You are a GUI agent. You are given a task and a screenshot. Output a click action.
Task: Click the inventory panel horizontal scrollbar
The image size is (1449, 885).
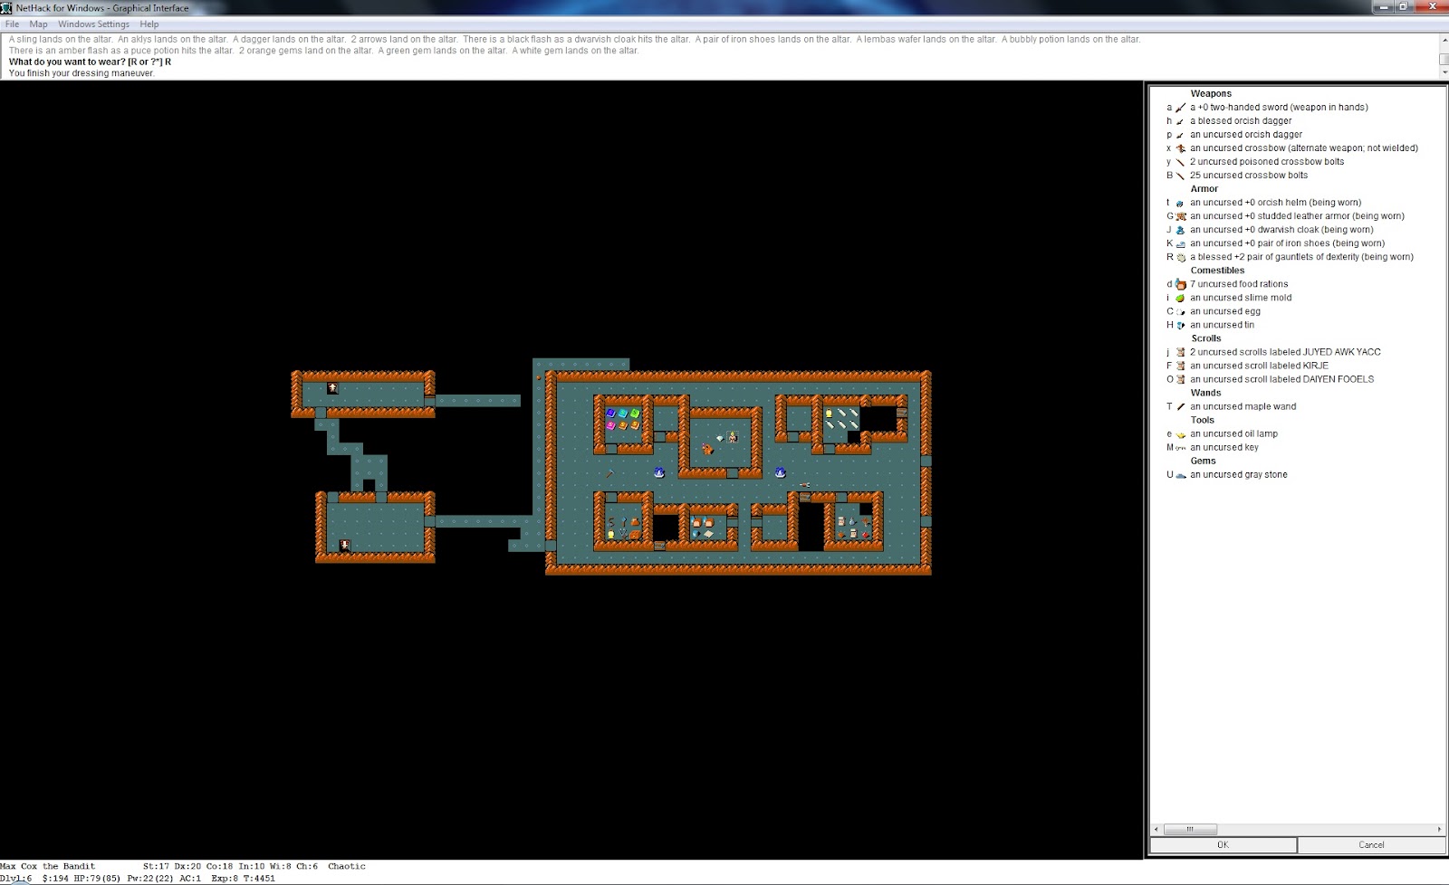point(1189,829)
